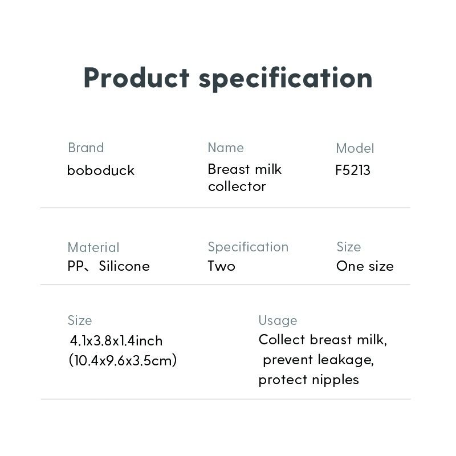Select the Usage label
456x456 pixels.
click(278, 321)
